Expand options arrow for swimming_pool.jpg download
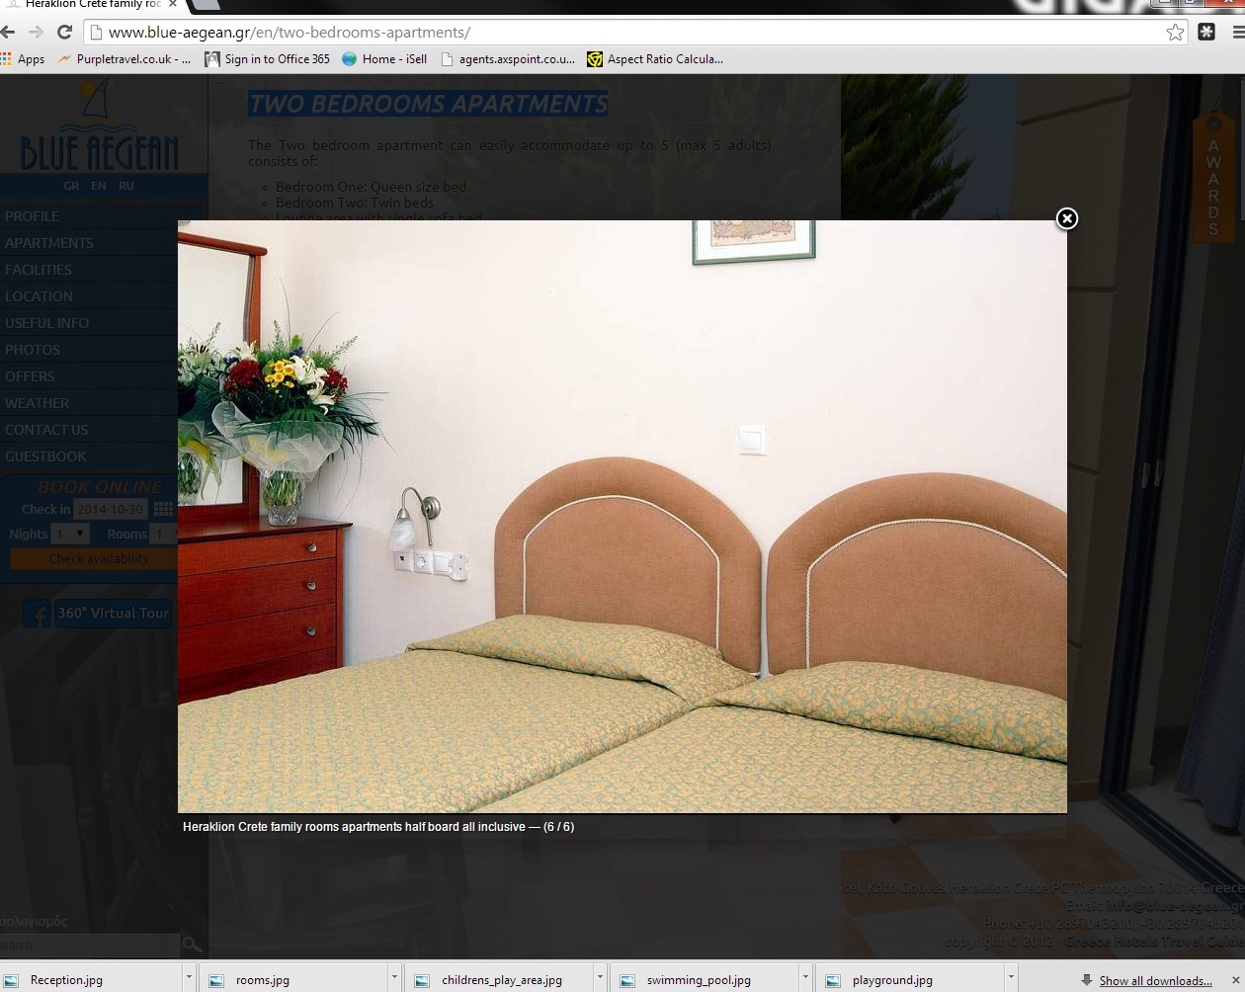The height and width of the screenshot is (992, 1245). coord(805,978)
